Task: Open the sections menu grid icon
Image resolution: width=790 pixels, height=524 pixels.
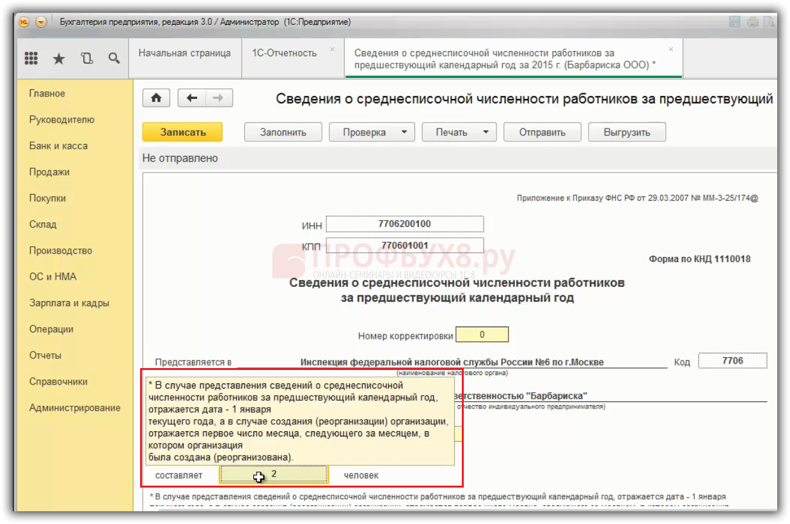Action: 31,58
